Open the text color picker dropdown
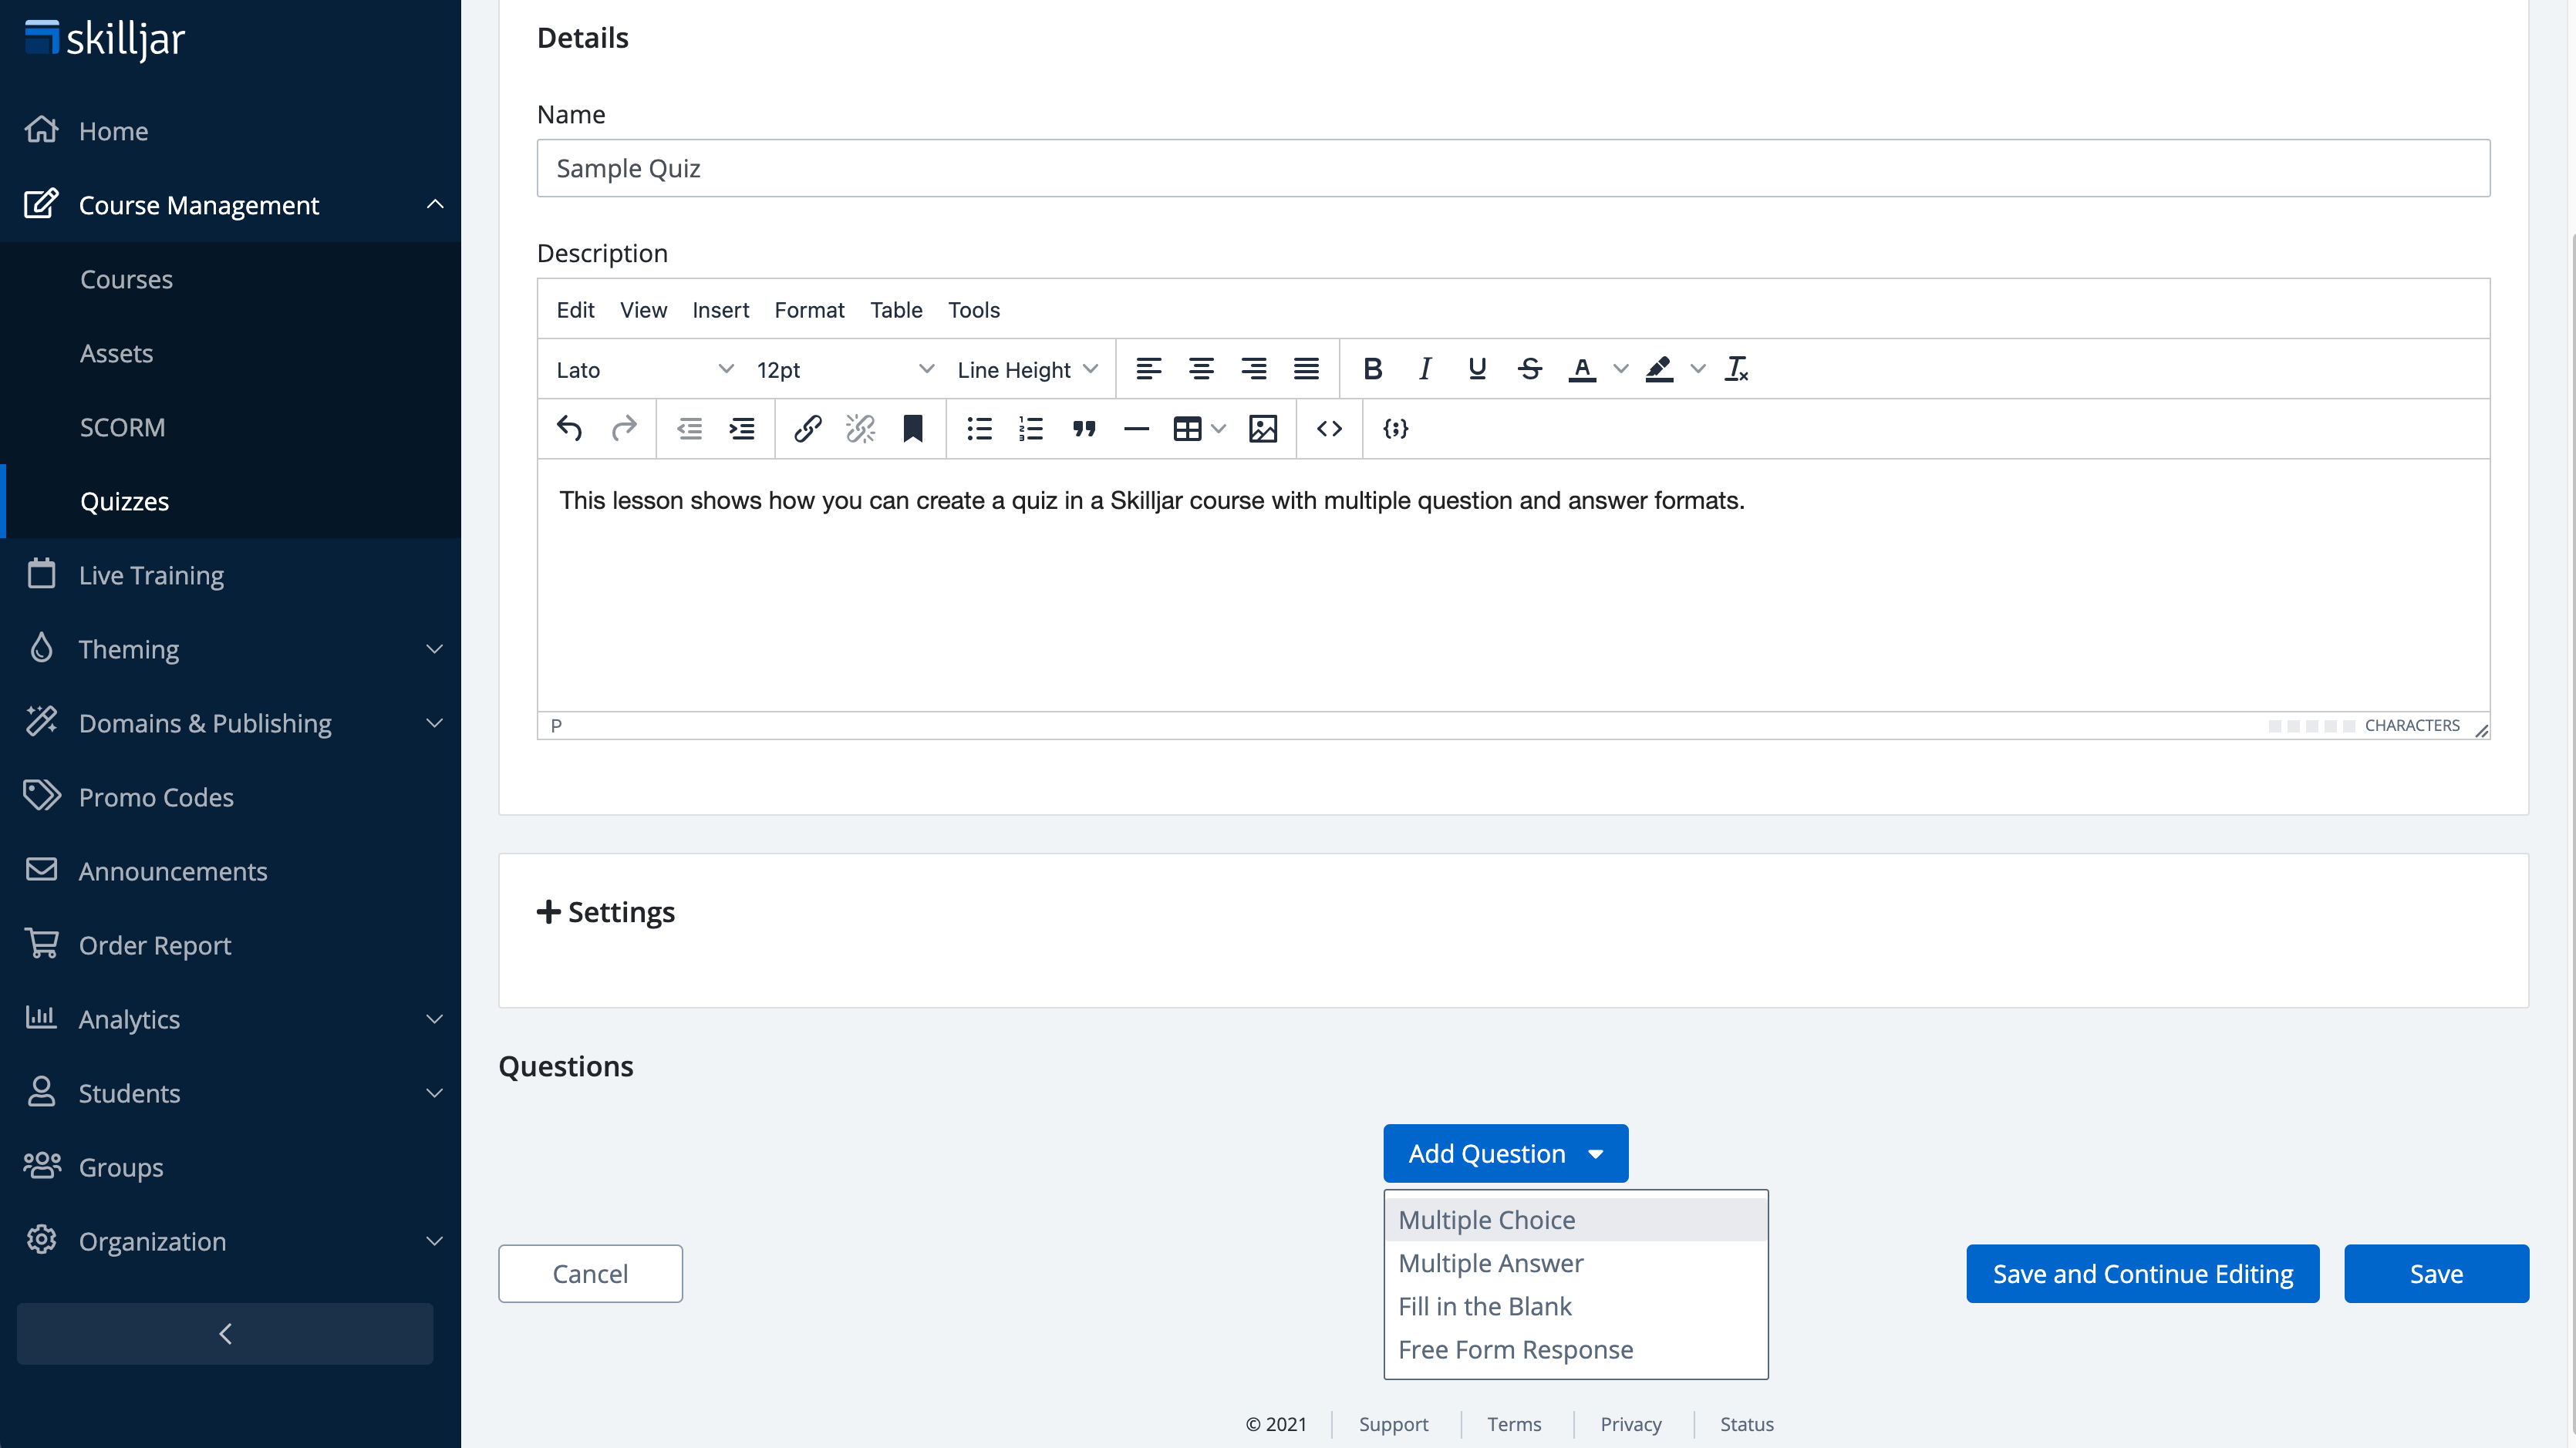This screenshot has width=2576, height=1448. coord(1618,368)
